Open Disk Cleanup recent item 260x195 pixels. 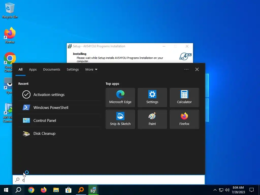point(59,134)
